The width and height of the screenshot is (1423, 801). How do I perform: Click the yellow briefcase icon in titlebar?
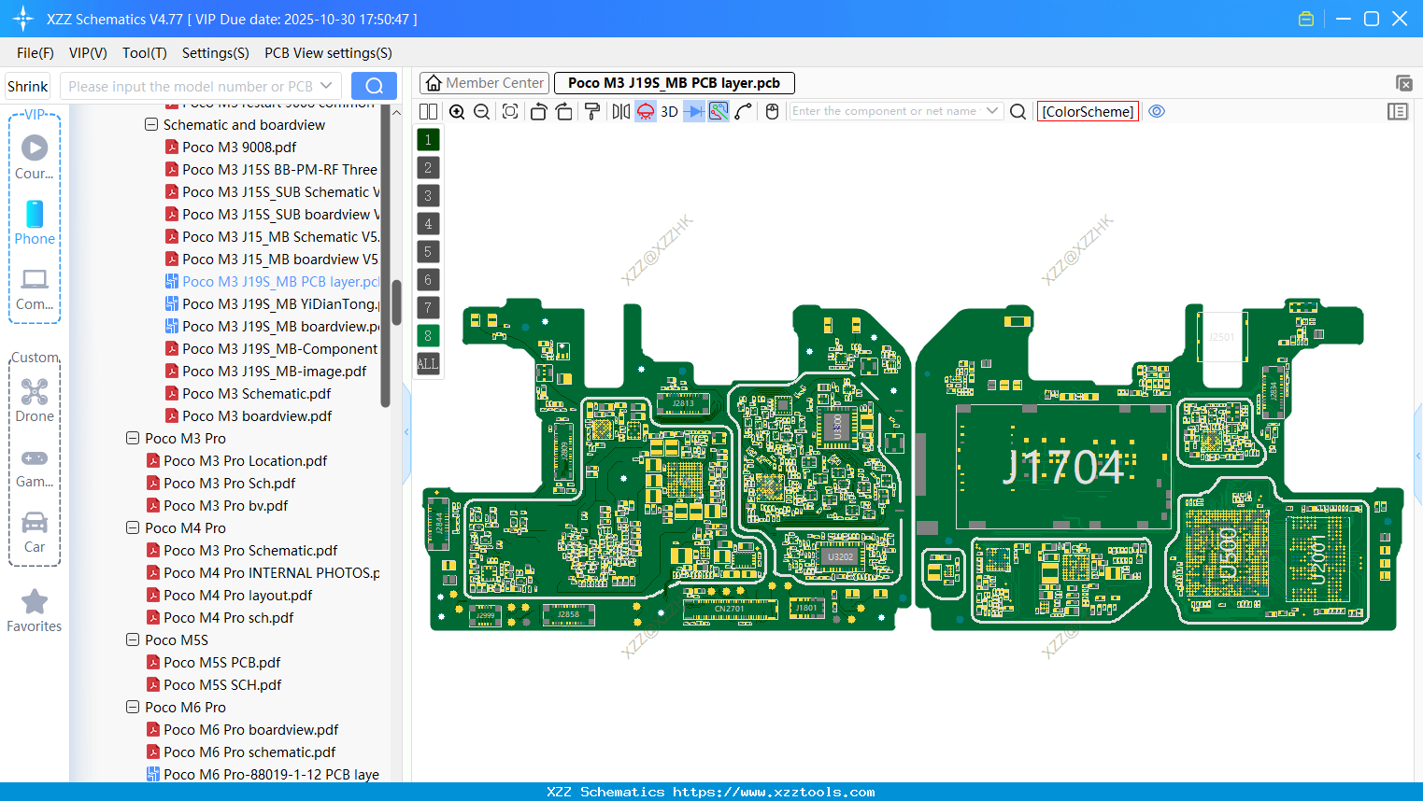click(1305, 18)
